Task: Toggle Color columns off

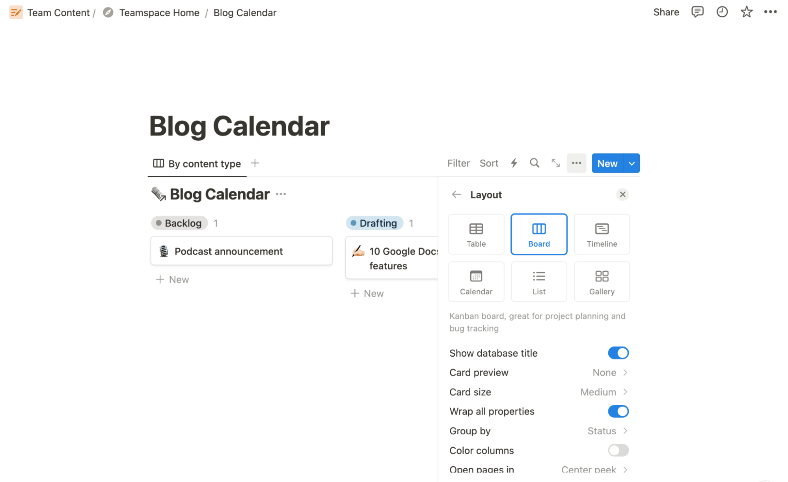Action: (617, 450)
